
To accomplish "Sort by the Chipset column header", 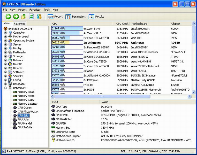I will click(x=180, y=24).
